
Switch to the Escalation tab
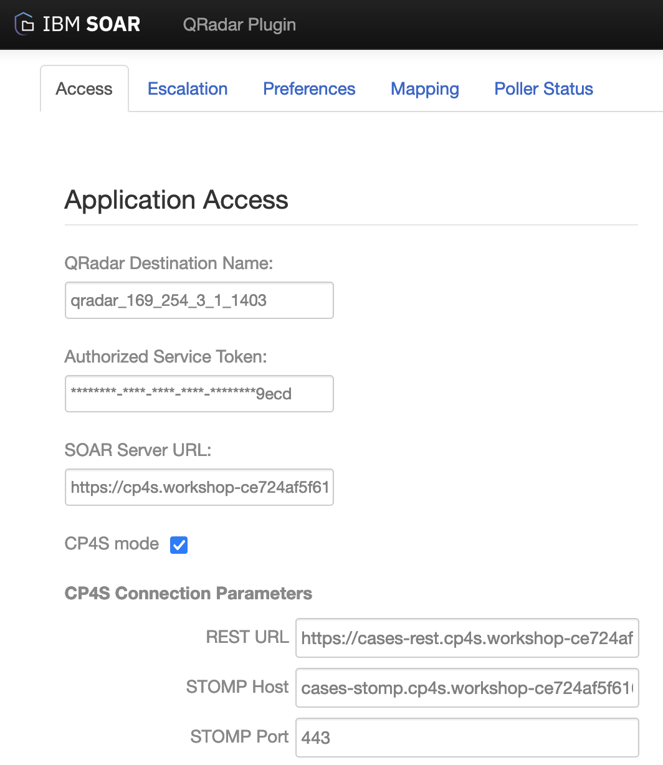(187, 88)
